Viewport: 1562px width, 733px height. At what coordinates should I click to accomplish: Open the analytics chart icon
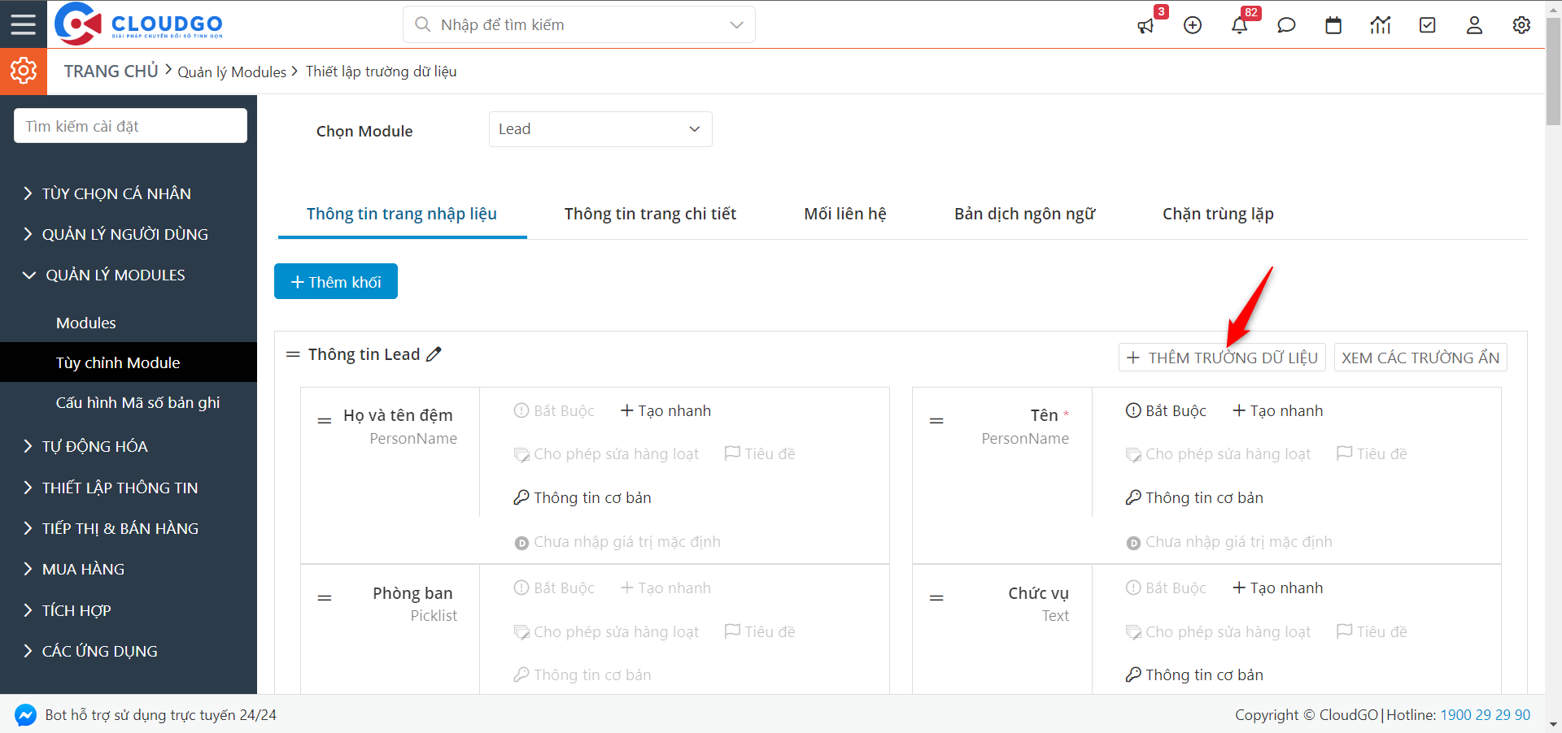point(1380,24)
